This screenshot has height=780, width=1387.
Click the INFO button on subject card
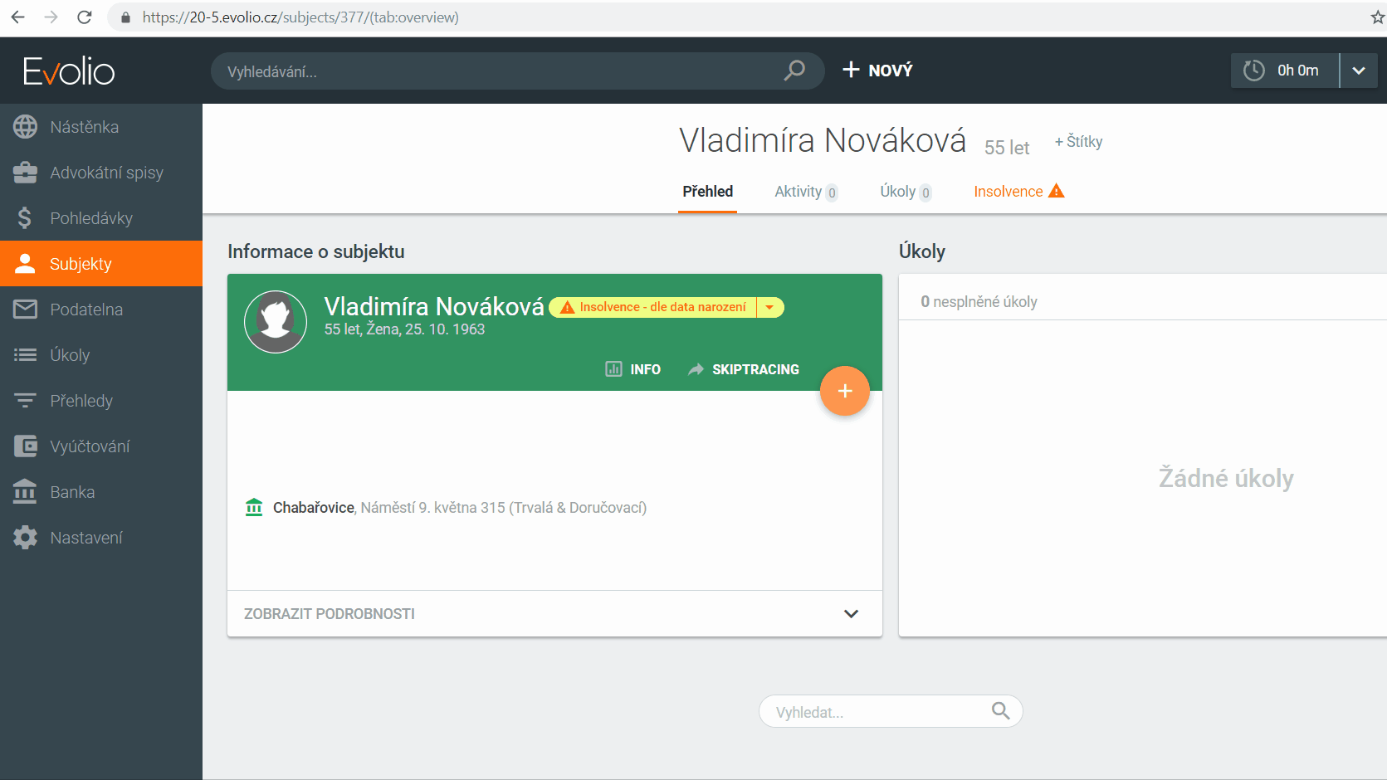[633, 369]
